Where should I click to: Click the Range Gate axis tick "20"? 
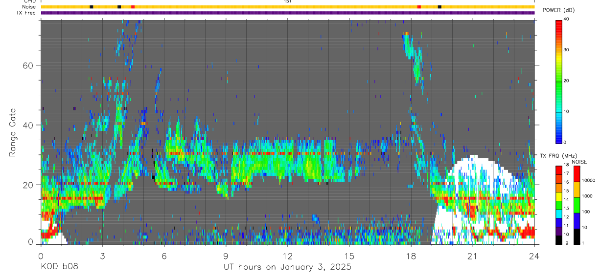(27, 185)
